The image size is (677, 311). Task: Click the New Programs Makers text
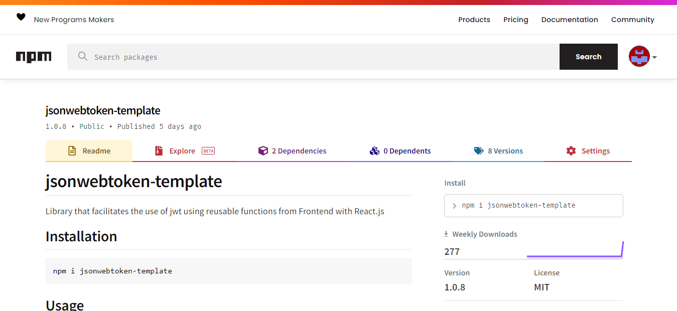tap(74, 20)
